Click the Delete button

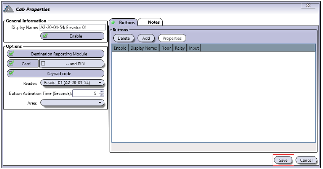[124, 38]
